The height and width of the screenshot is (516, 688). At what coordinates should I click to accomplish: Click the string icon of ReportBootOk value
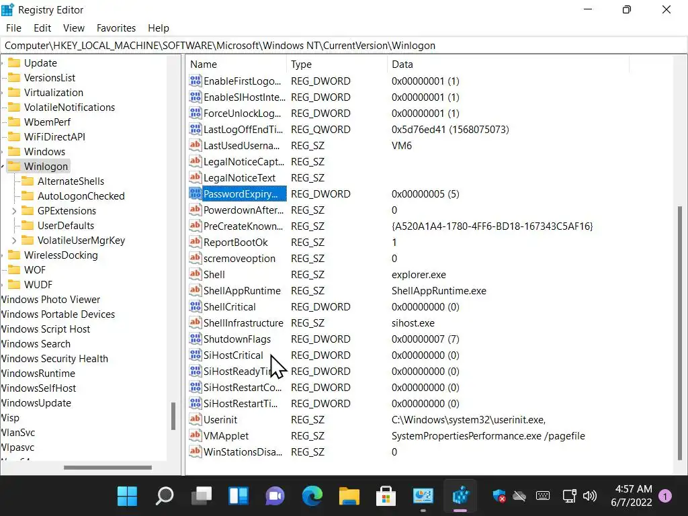pos(196,242)
